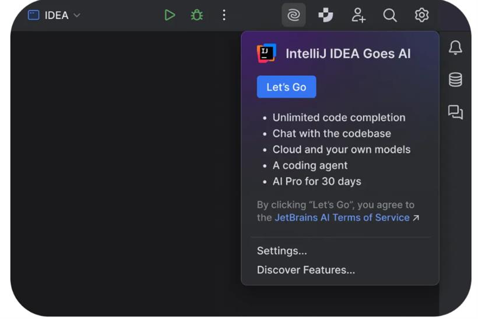Open the More Actions vertical dots menu
The height and width of the screenshot is (319, 478).
click(x=224, y=15)
